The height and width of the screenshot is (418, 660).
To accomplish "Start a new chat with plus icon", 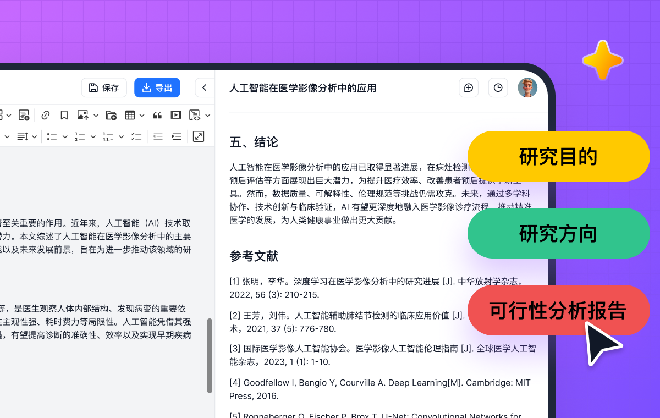I will (x=469, y=88).
